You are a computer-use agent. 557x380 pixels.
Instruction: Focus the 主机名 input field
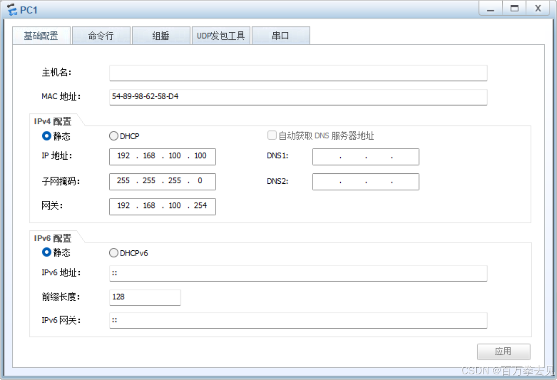[x=298, y=73]
